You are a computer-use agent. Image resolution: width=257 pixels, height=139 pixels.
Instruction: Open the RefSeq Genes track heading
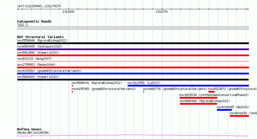[29, 129]
